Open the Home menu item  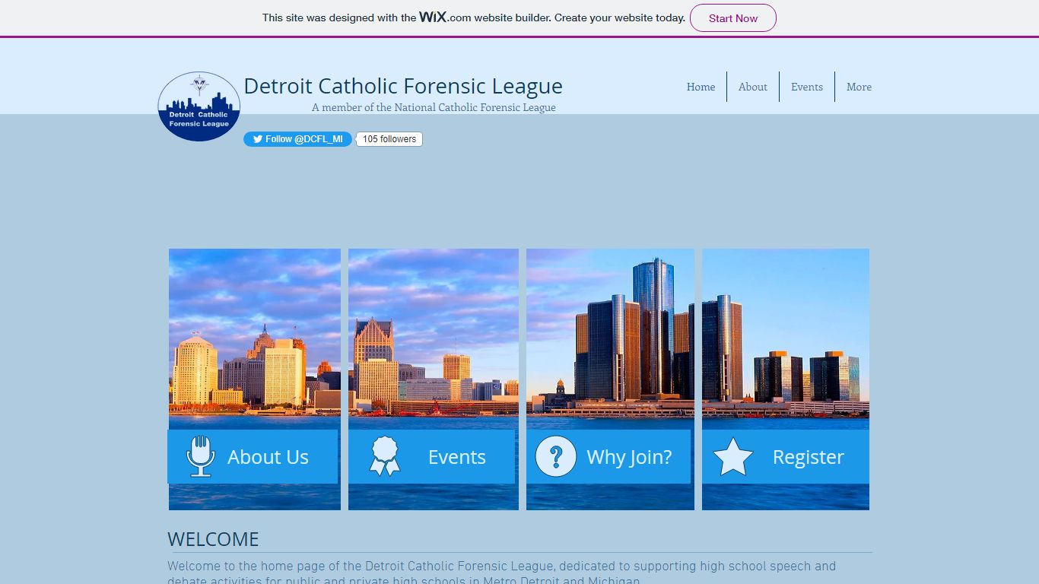(x=701, y=87)
